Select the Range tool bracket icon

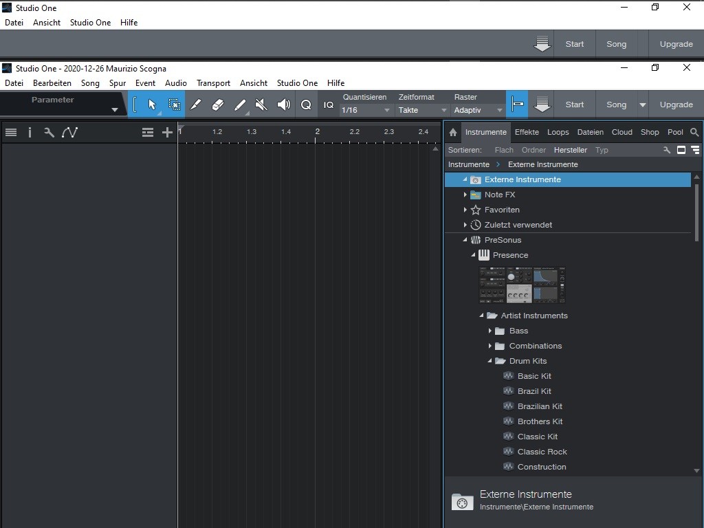[135, 104]
